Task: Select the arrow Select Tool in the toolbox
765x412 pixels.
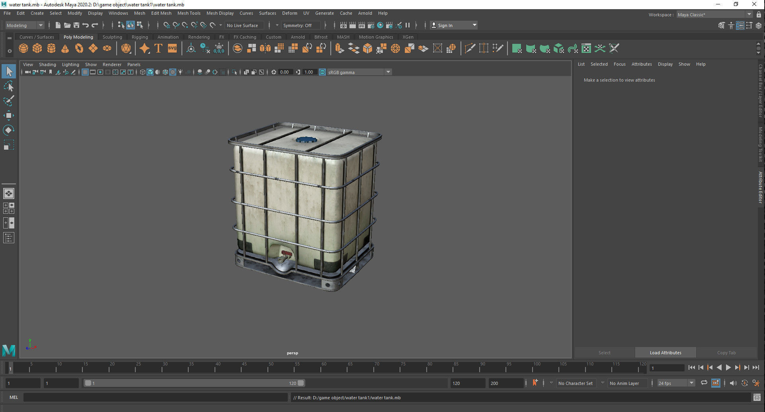Action: point(9,72)
